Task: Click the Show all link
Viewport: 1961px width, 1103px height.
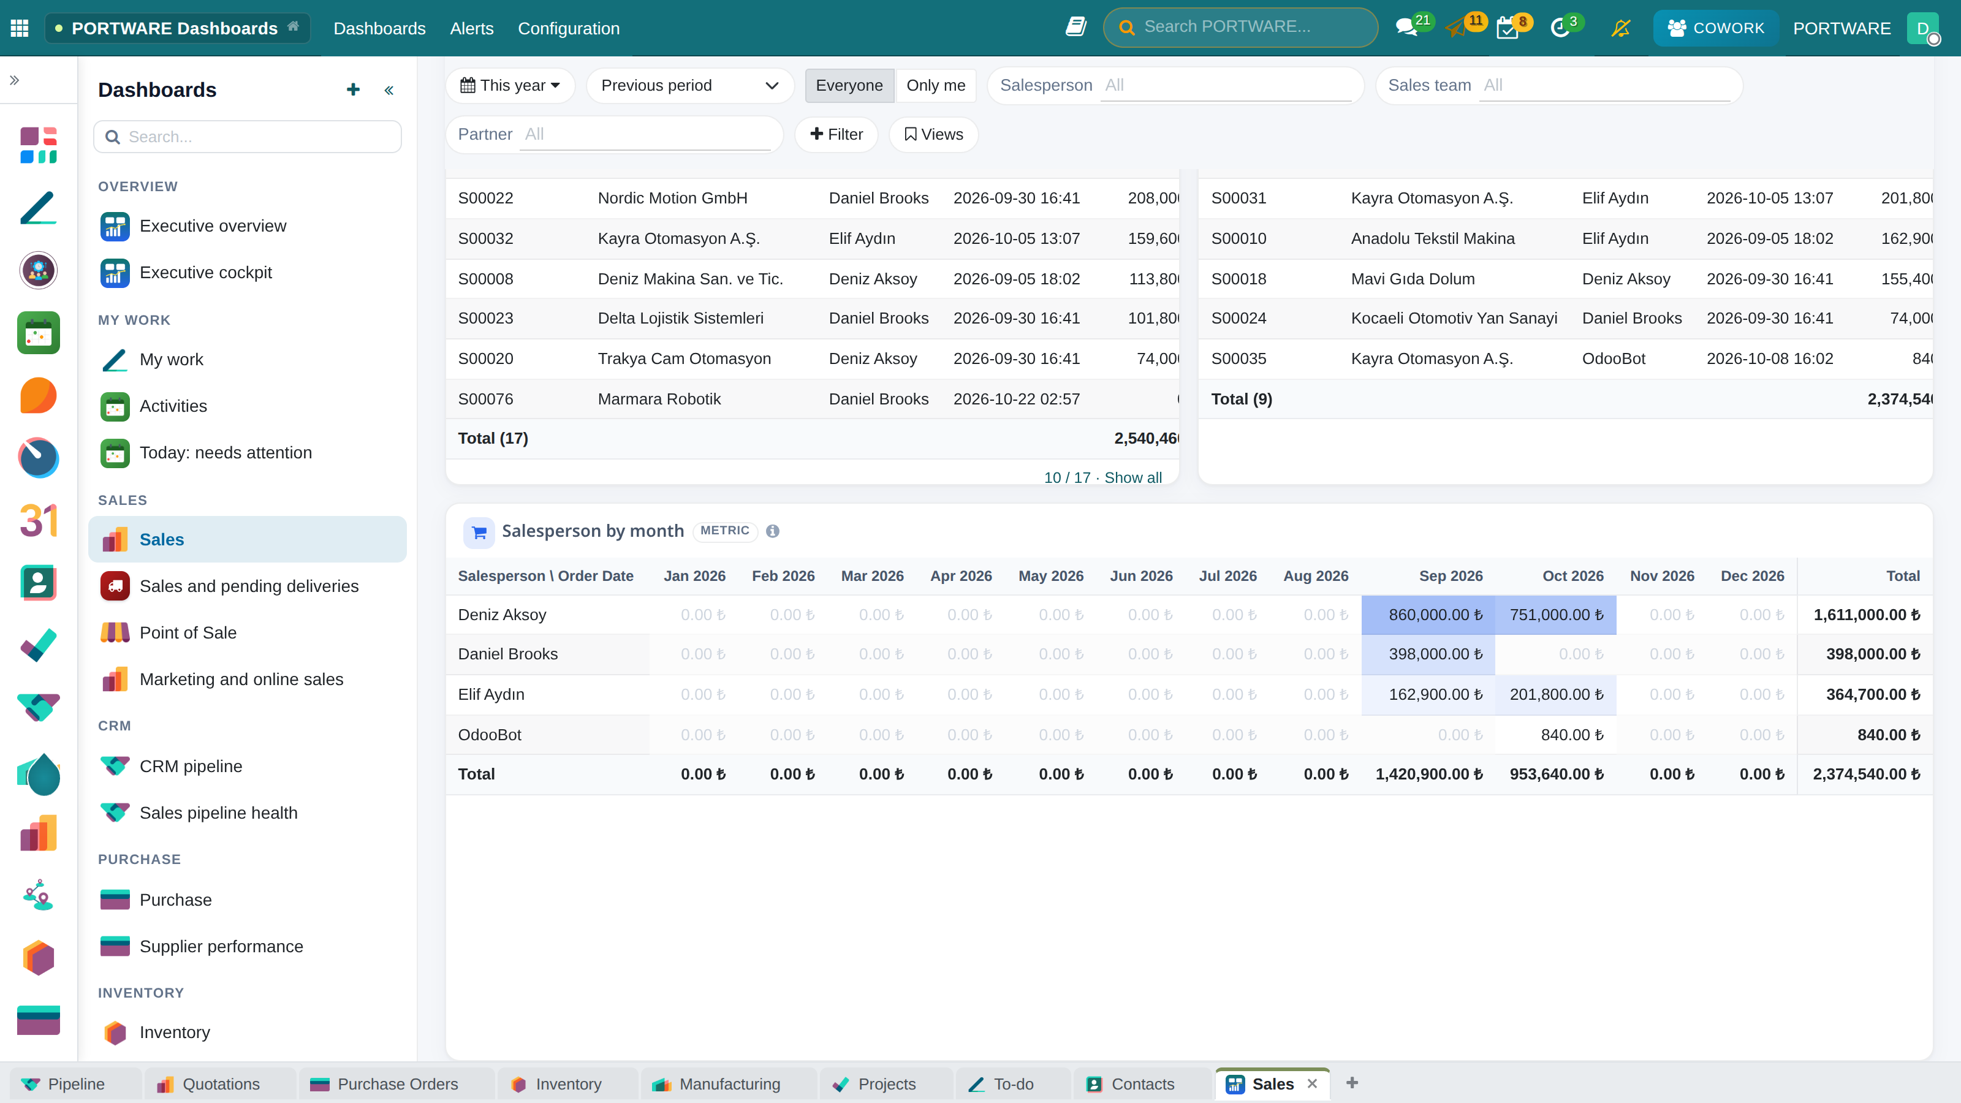Action: click(x=1132, y=477)
